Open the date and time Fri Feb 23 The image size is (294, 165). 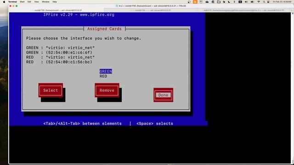[282, 2]
